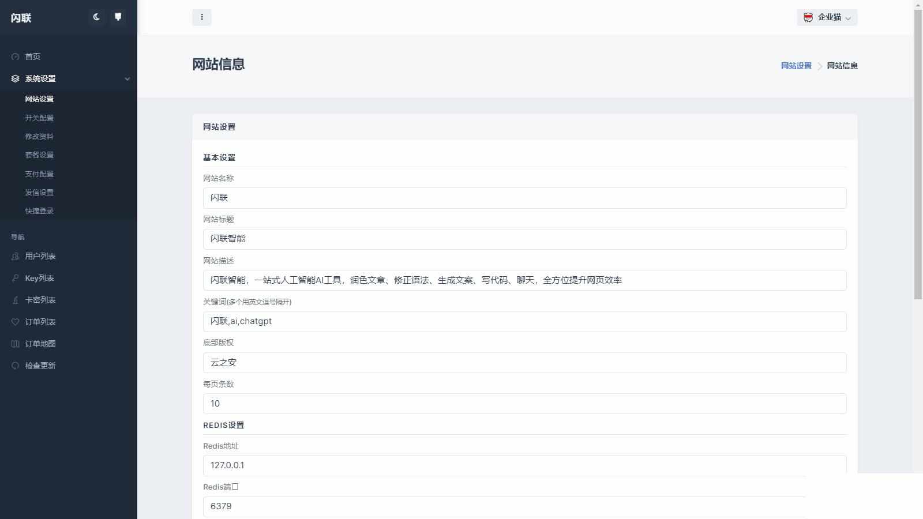Click the 闪联 logo link
923x519 pixels.
click(x=21, y=18)
